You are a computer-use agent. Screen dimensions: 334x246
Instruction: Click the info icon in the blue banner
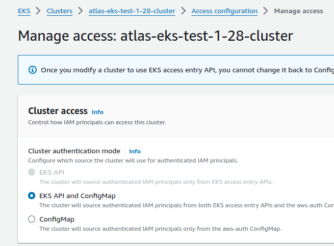(x=33, y=70)
